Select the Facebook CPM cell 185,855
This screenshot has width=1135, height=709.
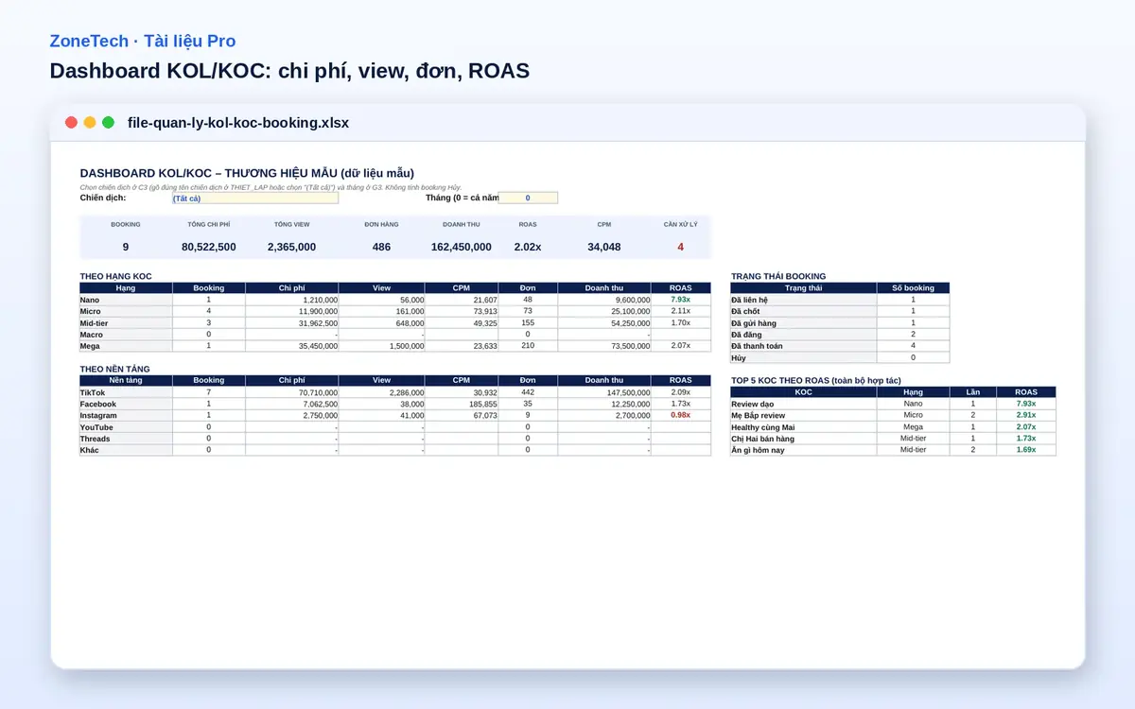(x=462, y=404)
